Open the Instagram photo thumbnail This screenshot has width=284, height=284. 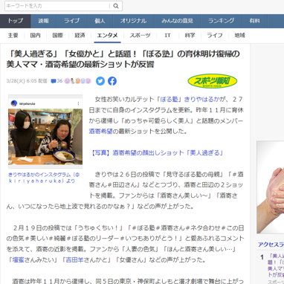tap(45, 132)
